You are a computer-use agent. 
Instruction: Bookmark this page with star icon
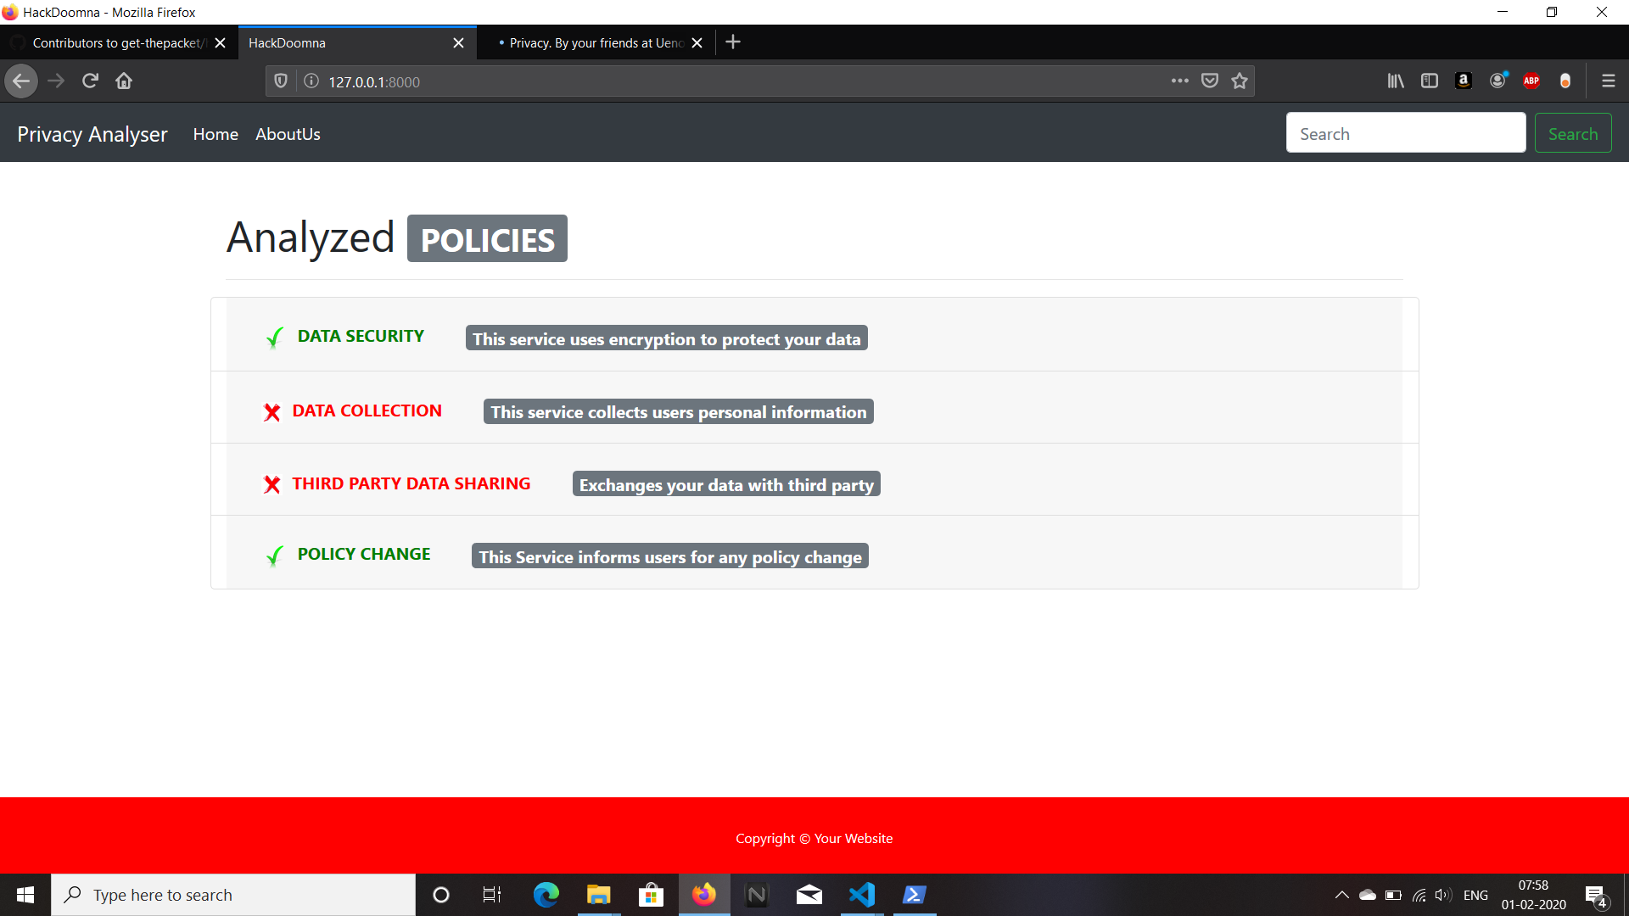[x=1240, y=81]
